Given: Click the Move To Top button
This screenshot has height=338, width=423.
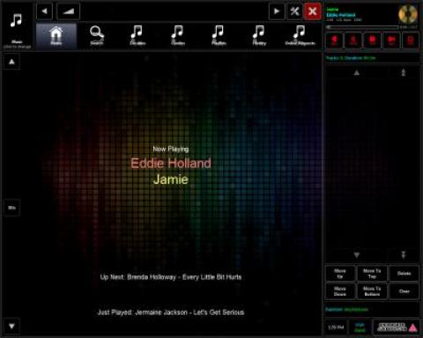Looking at the screenshot, I should point(372,274).
